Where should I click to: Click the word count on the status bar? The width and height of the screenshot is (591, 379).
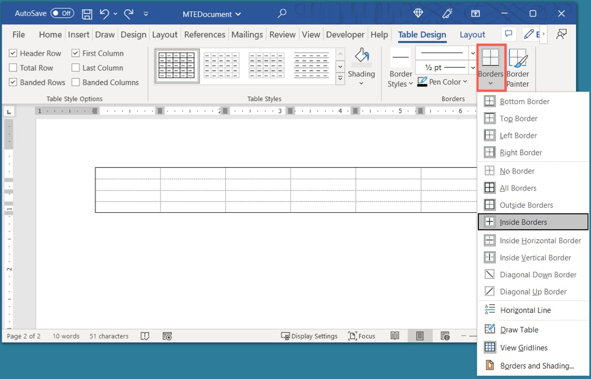point(66,336)
